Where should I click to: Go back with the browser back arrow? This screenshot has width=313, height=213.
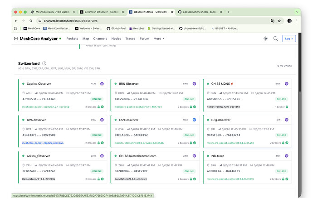[16, 21]
